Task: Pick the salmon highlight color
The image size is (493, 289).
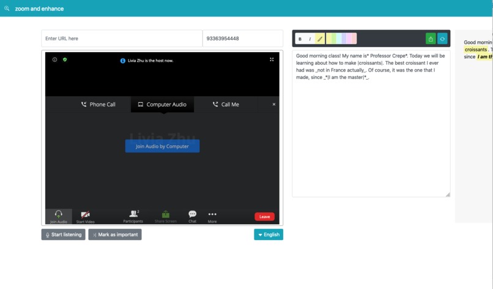Action: [x=354, y=39]
